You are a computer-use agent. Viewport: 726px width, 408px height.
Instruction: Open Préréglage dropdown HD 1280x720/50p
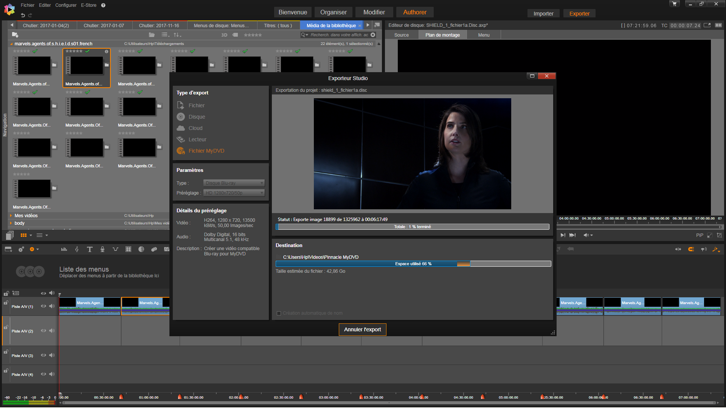coord(234,193)
